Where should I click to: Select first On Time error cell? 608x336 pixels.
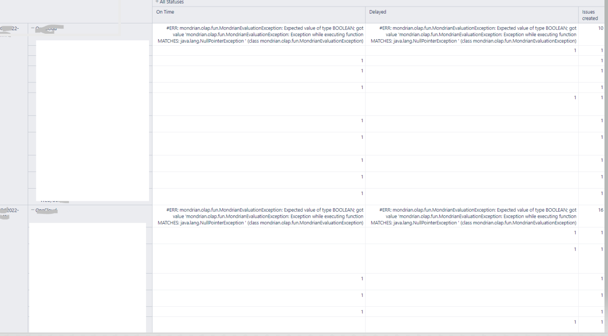click(x=259, y=34)
